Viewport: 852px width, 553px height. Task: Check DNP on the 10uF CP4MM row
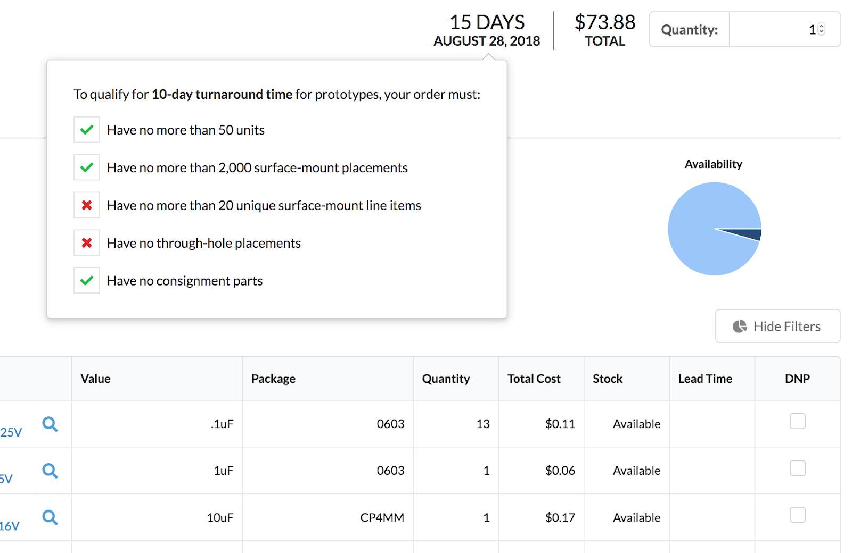797,515
